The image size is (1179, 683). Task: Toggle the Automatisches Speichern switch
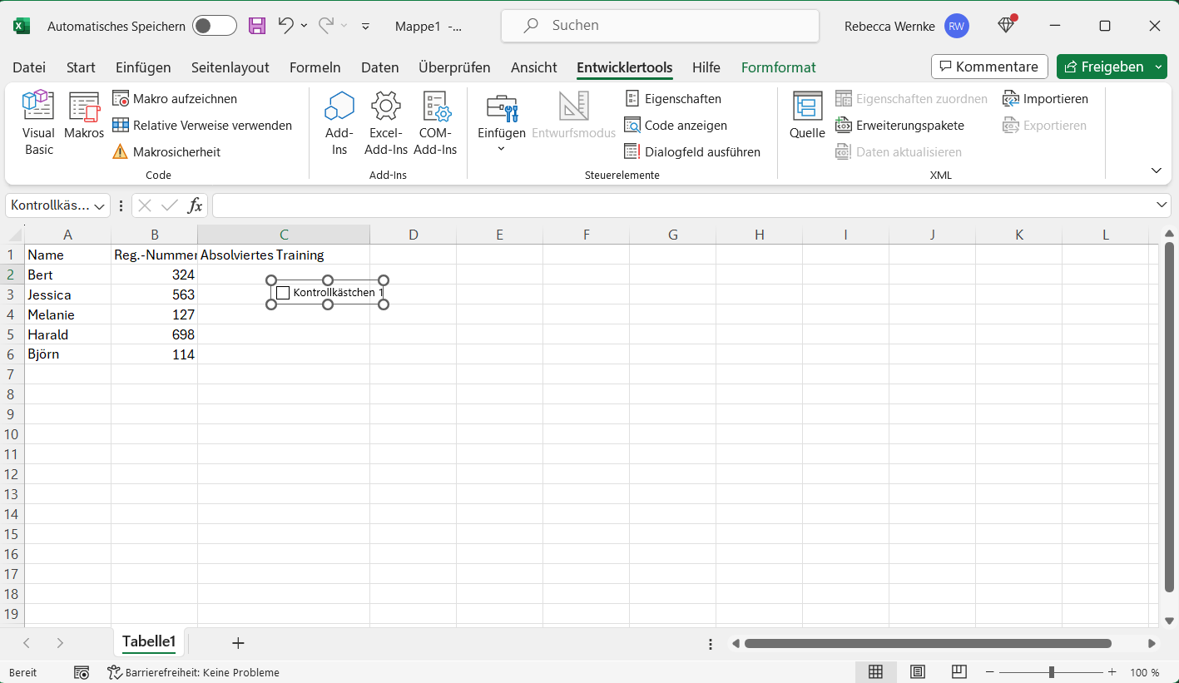215,26
